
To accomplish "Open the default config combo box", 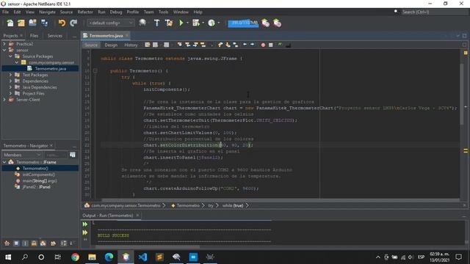I will point(110,23).
